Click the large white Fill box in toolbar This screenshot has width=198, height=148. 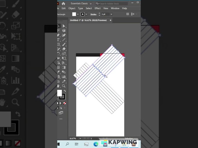(x=59, y=93)
